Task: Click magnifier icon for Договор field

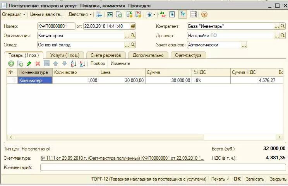Action: [283, 35]
